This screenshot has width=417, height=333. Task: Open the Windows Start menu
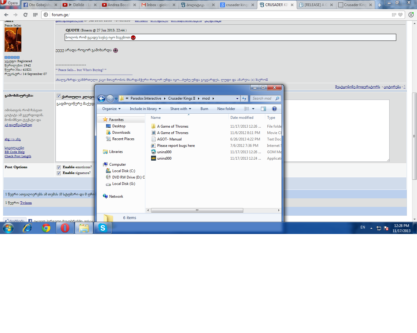pos(8,228)
